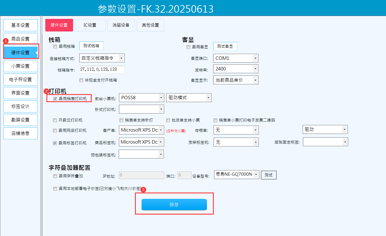The image size is (386, 236).
Task: Click the 钱箱指令 input field
Action: coord(102,70)
